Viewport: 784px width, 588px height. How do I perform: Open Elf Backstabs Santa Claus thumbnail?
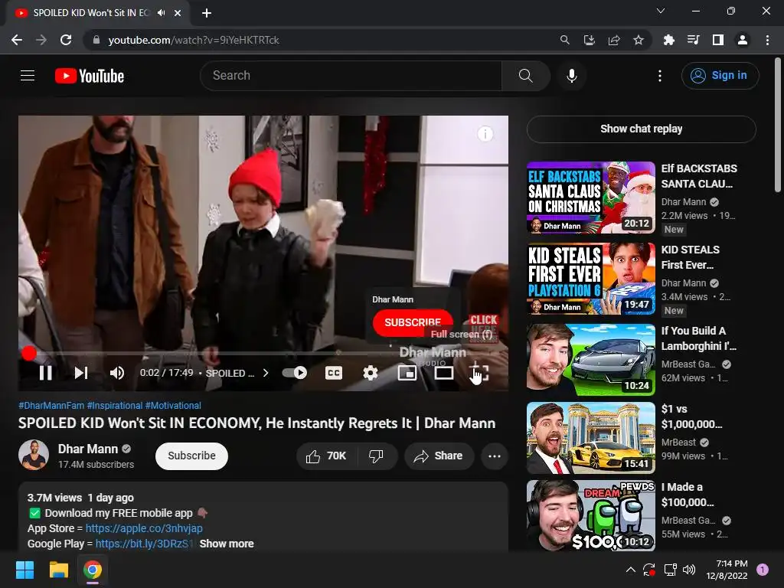click(x=590, y=198)
